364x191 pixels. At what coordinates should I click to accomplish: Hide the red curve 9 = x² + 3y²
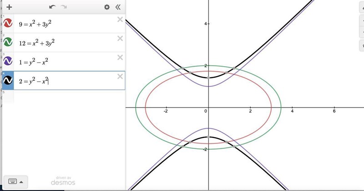8,23
